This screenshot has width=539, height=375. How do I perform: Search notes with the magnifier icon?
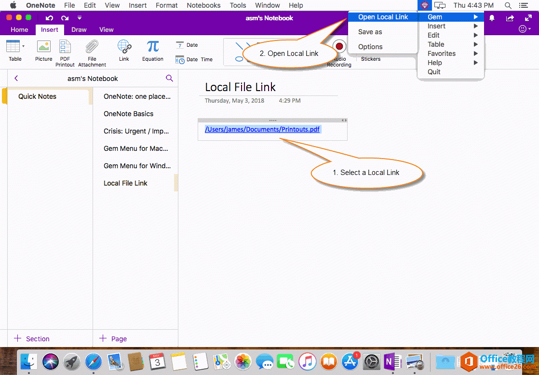(168, 78)
